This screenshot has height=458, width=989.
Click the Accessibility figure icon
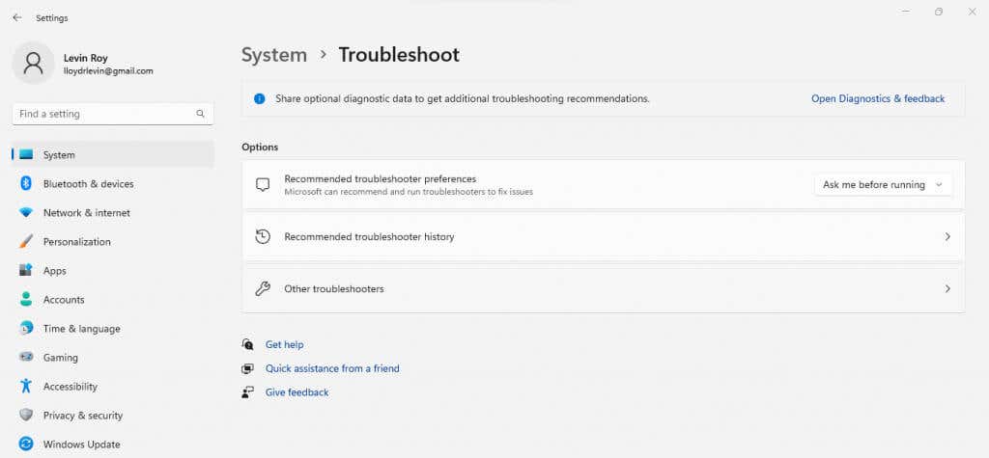click(x=26, y=386)
